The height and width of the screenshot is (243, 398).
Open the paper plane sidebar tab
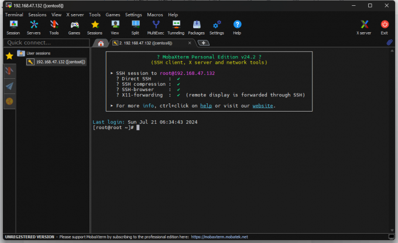pos(9,86)
